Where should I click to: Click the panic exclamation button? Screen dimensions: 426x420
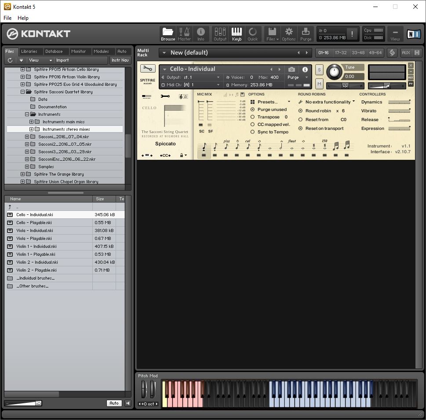click(352, 34)
